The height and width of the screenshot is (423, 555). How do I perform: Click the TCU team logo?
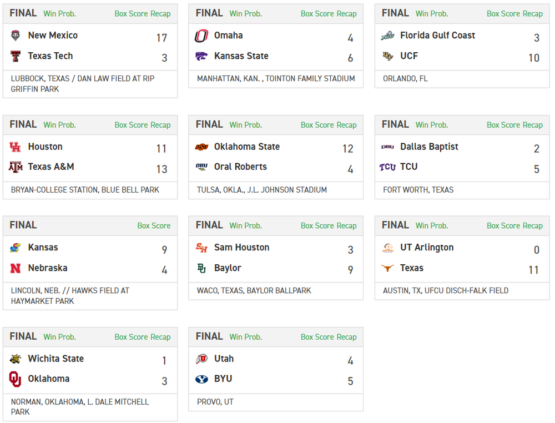(x=387, y=167)
